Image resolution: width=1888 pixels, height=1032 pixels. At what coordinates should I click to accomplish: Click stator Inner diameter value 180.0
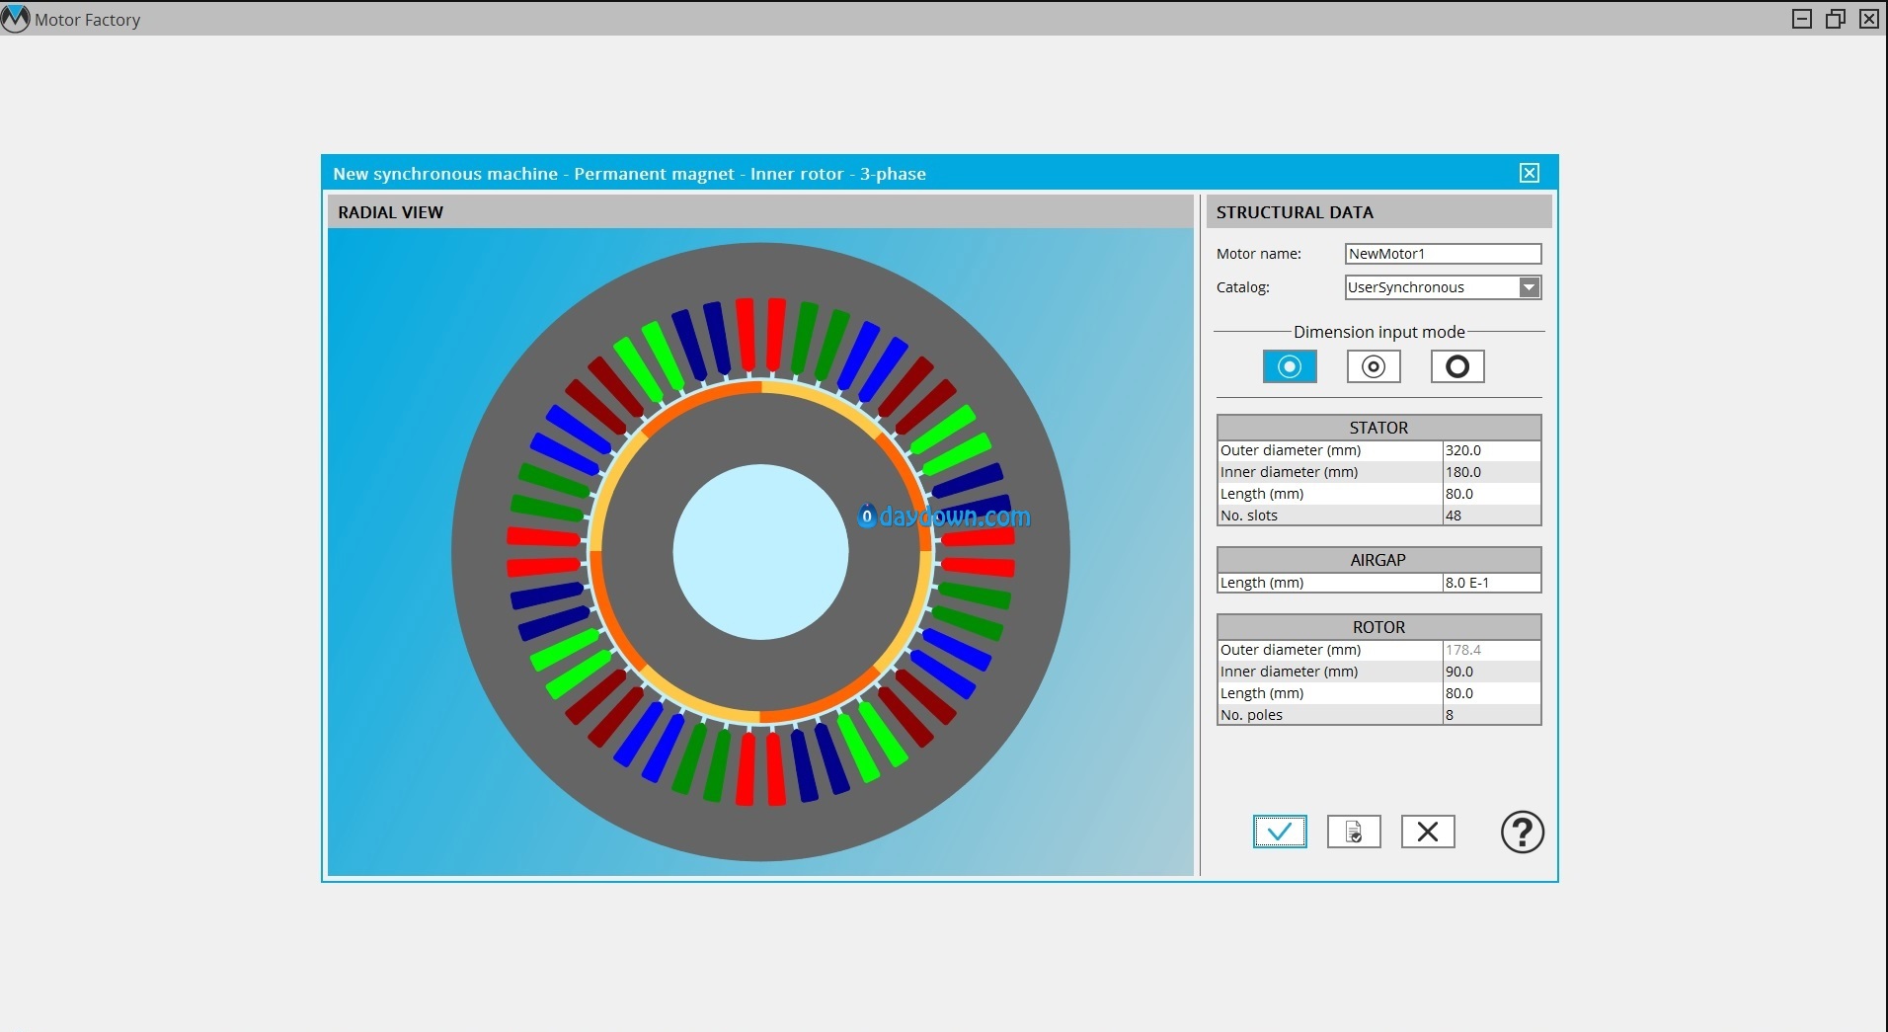click(1491, 472)
